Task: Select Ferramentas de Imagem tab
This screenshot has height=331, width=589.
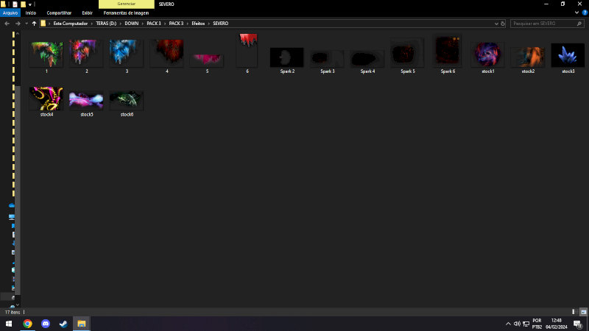Action: [x=126, y=13]
